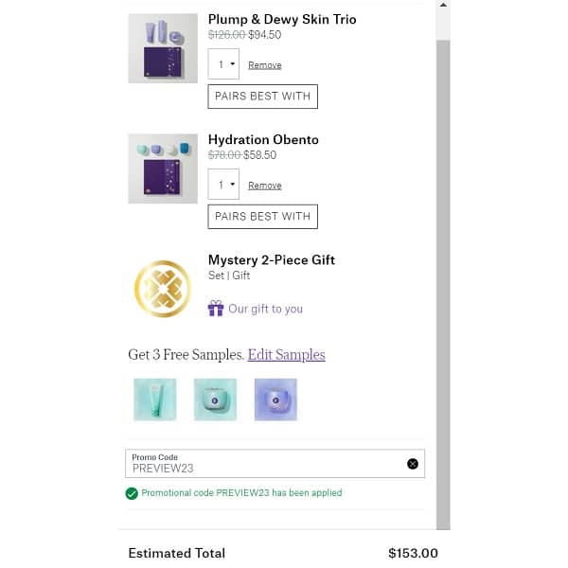Click the Plump & Dewy Skin Trio title
568x568 pixels.
pos(282,19)
